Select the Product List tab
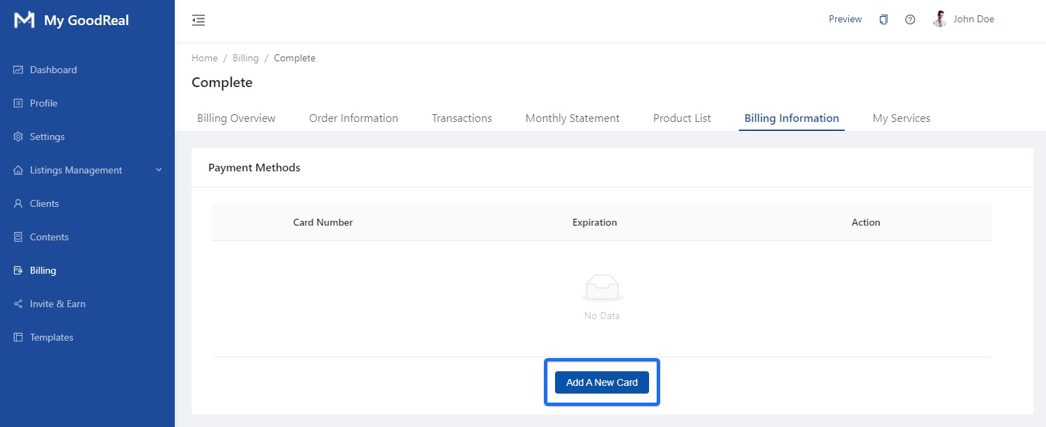The width and height of the screenshot is (1046, 427). coord(681,118)
